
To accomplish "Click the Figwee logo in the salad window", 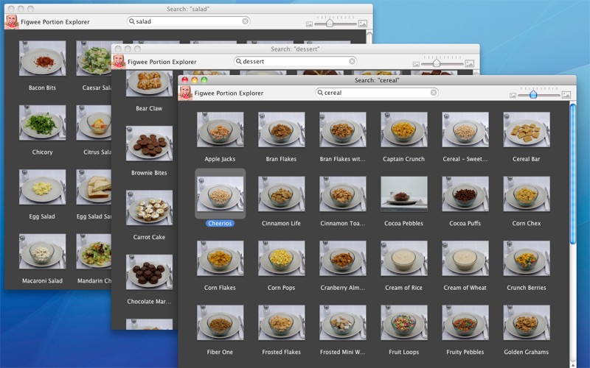I will (x=12, y=22).
